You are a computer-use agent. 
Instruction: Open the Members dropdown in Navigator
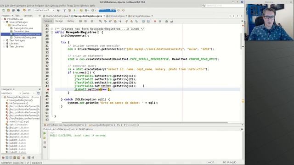(x=11, y=93)
